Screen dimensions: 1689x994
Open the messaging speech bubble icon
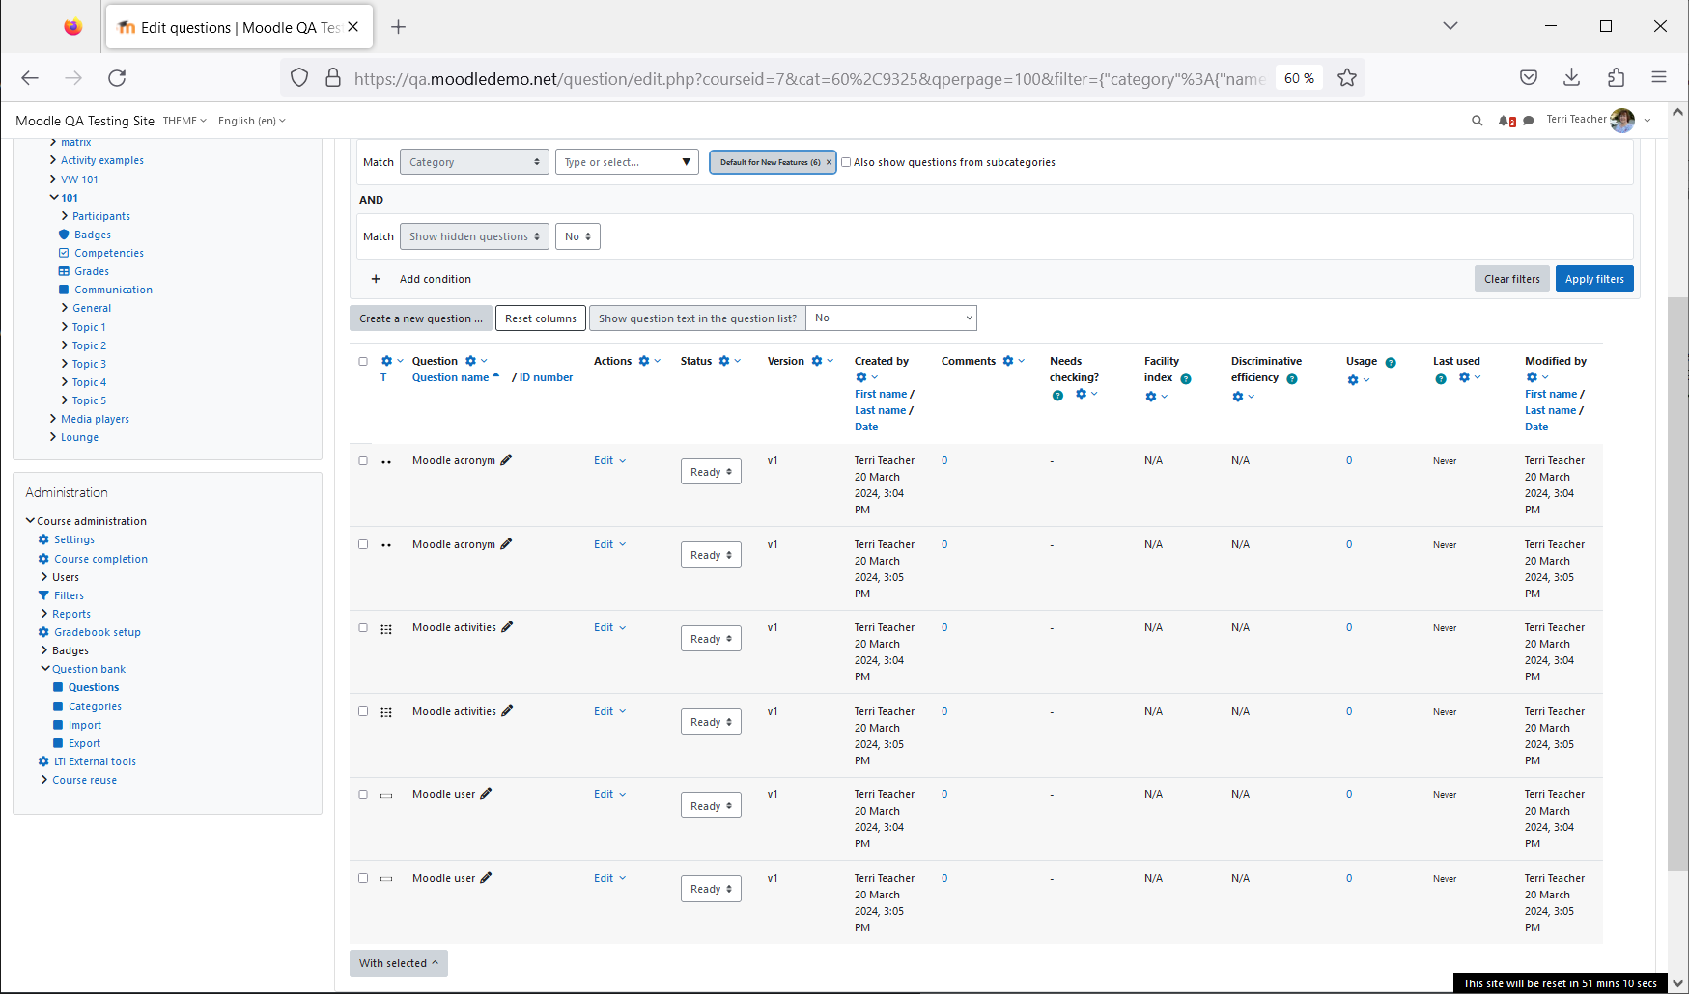click(1529, 121)
